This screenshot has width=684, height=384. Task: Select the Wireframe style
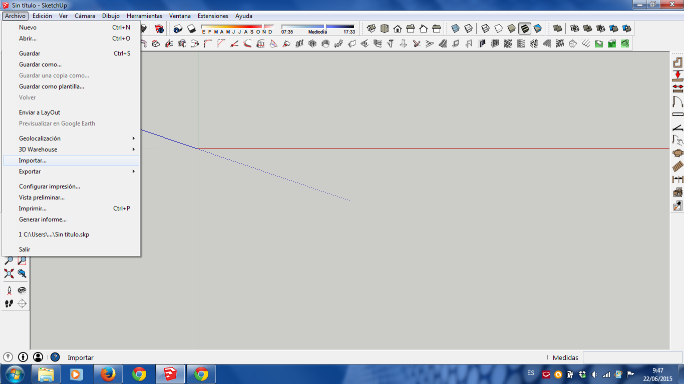click(x=485, y=28)
